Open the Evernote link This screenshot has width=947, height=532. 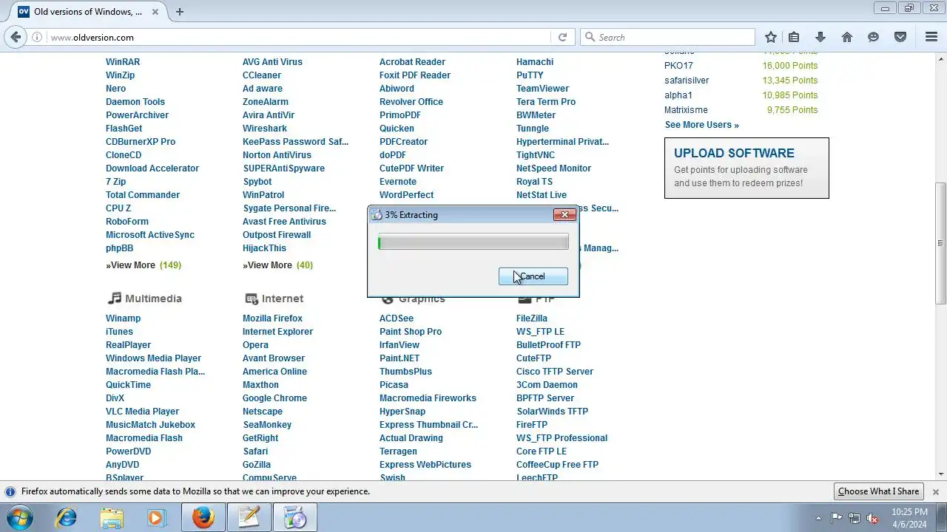pos(398,182)
